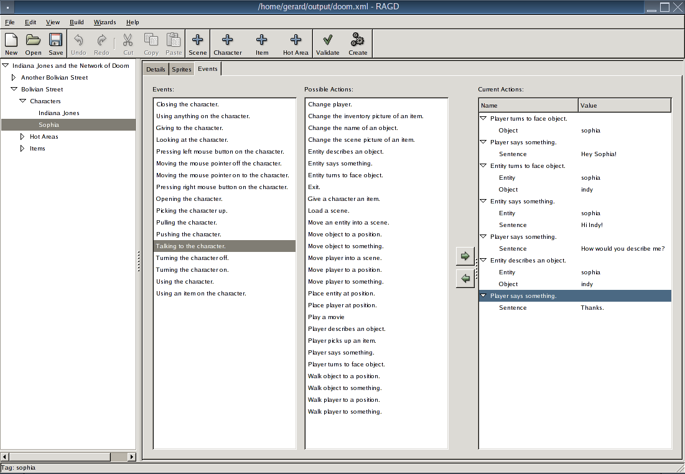Image resolution: width=685 pixels, height=474 pixels.
Task: Switch to the Sprites tab
Action: pyautogui.click(x=181, y=69)
